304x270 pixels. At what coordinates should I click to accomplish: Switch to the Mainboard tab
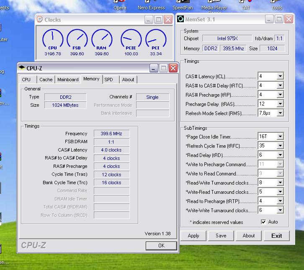tap(68, 80)
